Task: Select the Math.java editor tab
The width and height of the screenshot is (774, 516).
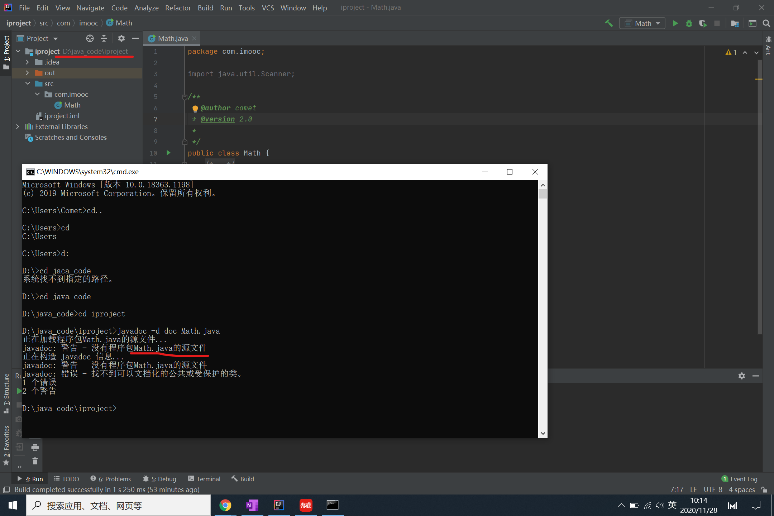Action: (172, 38)
